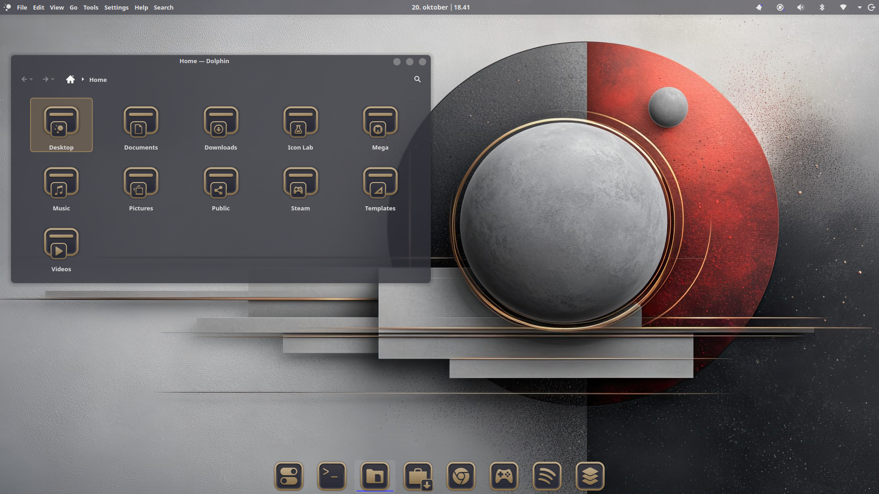The width and height of the screenshot is (879, 494).
Task: Expand the back history dropdown arrow
Action: pyautogui.click(x=32, y=79)
